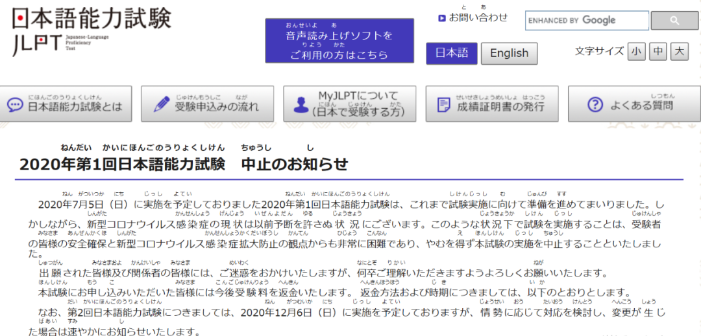Open the 音声読み上げソフト banner

[339, 41]
